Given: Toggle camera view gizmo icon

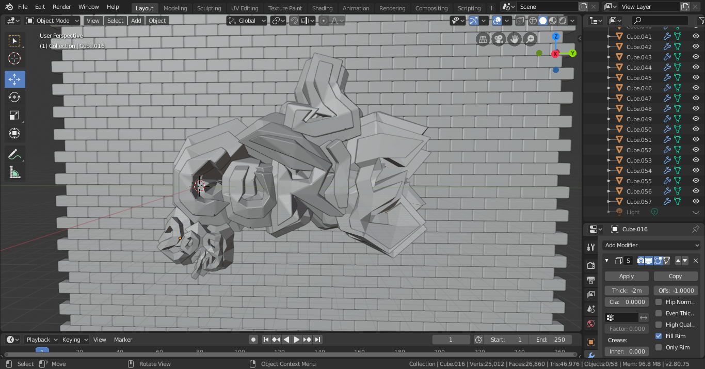Looking at the screenshot, I should 498,39.
